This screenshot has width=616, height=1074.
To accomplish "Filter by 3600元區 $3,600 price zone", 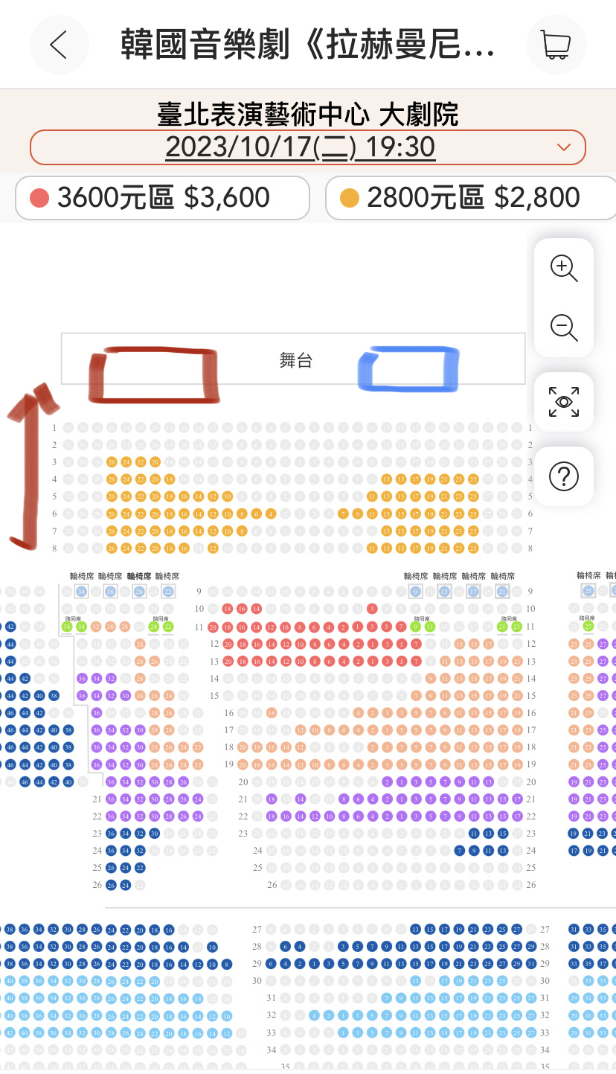I will coord(162,198).
